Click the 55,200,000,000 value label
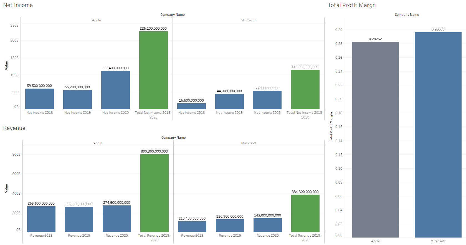The height and width of the screenshot is (245, 466). click(77, 87)
